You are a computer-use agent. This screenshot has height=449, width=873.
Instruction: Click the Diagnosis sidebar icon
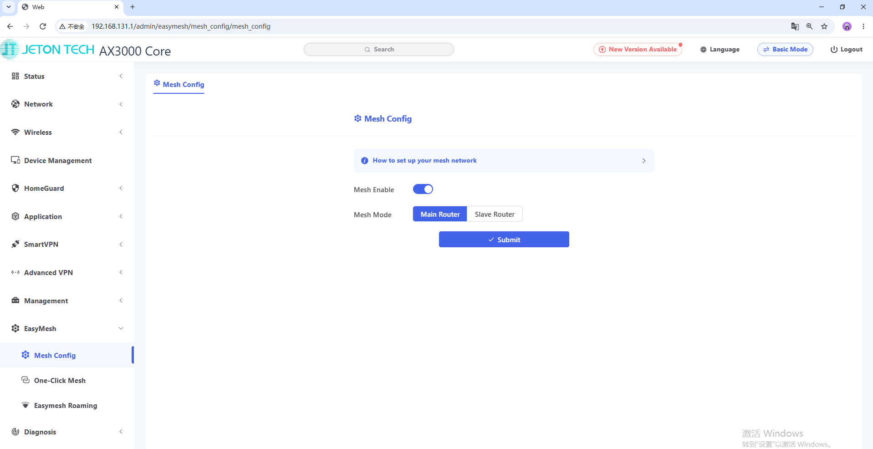[15, 432]
